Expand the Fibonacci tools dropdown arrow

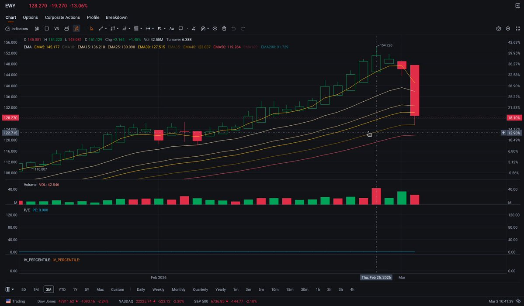tap(141, 29)
